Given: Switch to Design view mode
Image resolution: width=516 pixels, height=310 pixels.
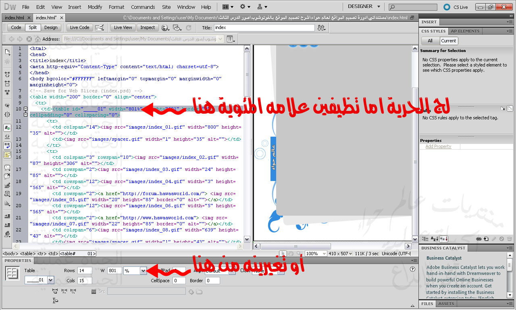Looking at the screenshot, I should (x=51, y=27).
